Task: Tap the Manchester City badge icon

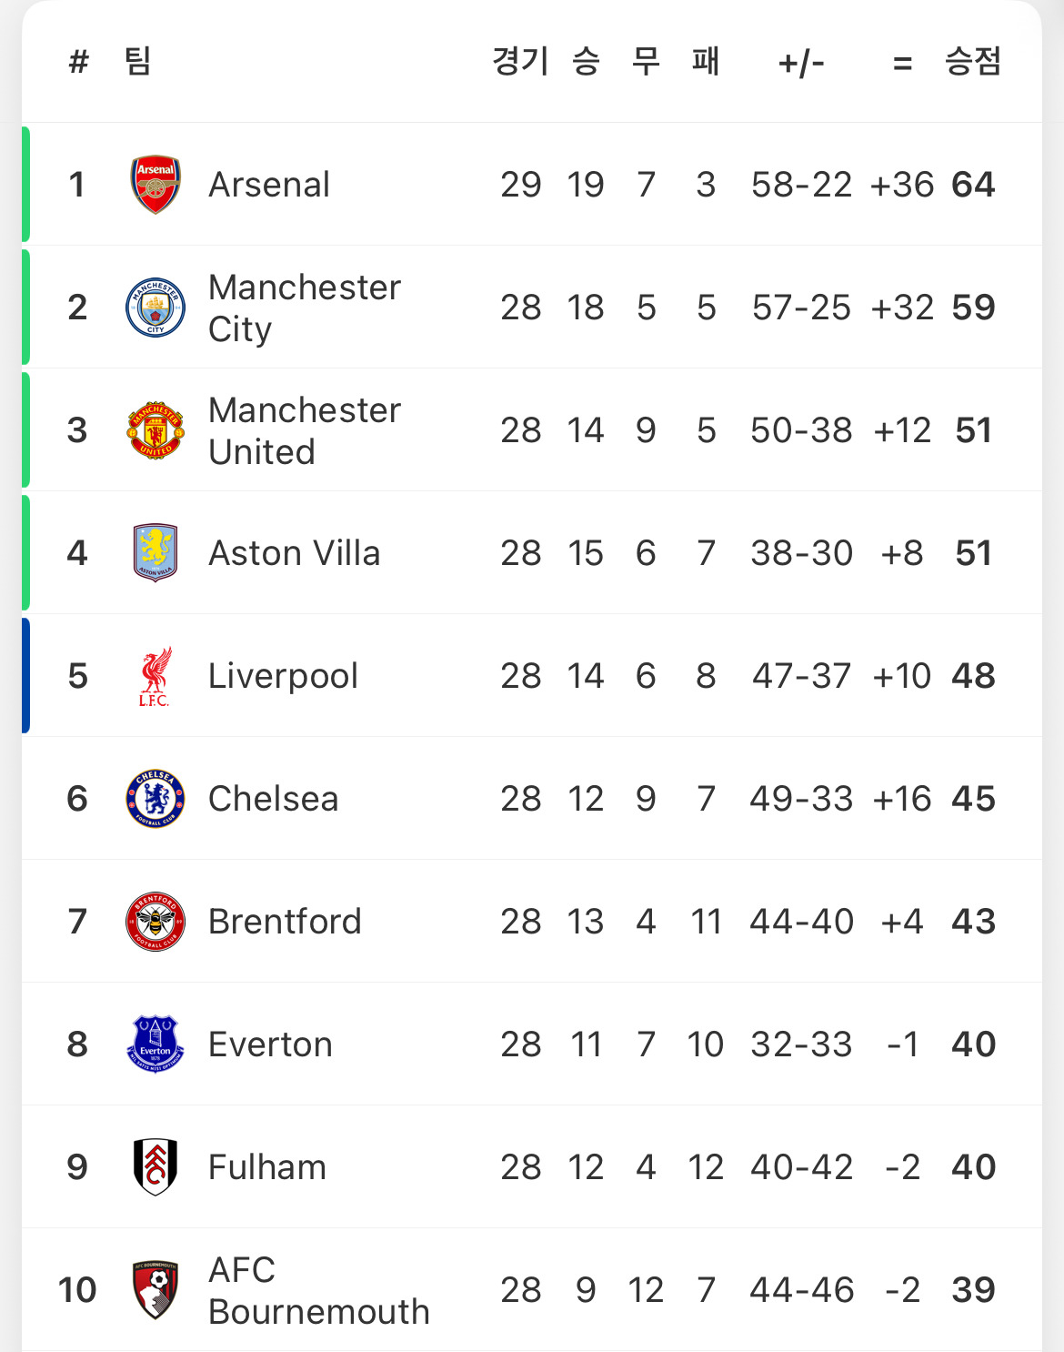Action: click(x=156, y=308)
